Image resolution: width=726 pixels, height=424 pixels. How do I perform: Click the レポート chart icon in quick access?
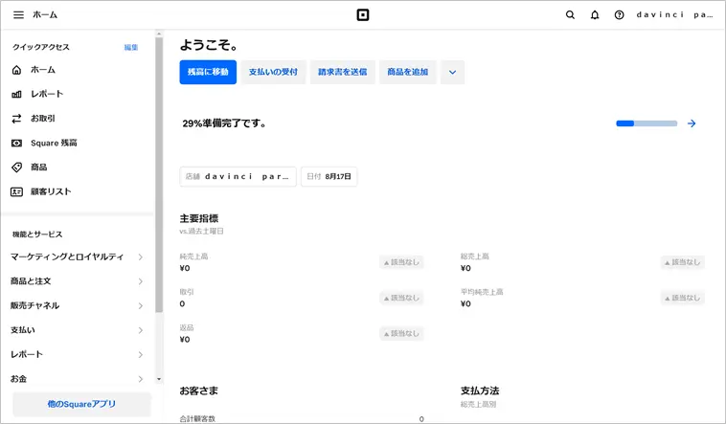(x=16, y=94)
